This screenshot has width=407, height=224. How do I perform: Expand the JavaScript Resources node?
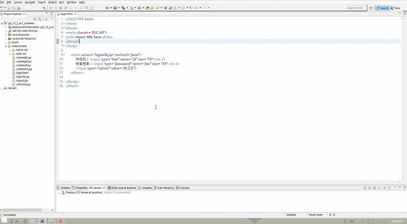pos(6,38)
